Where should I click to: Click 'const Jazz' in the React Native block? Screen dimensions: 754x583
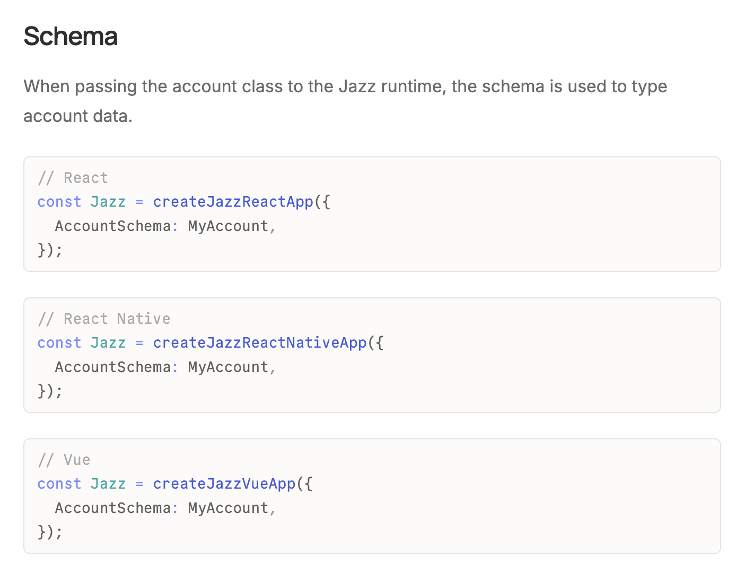(x=82, y=343)
